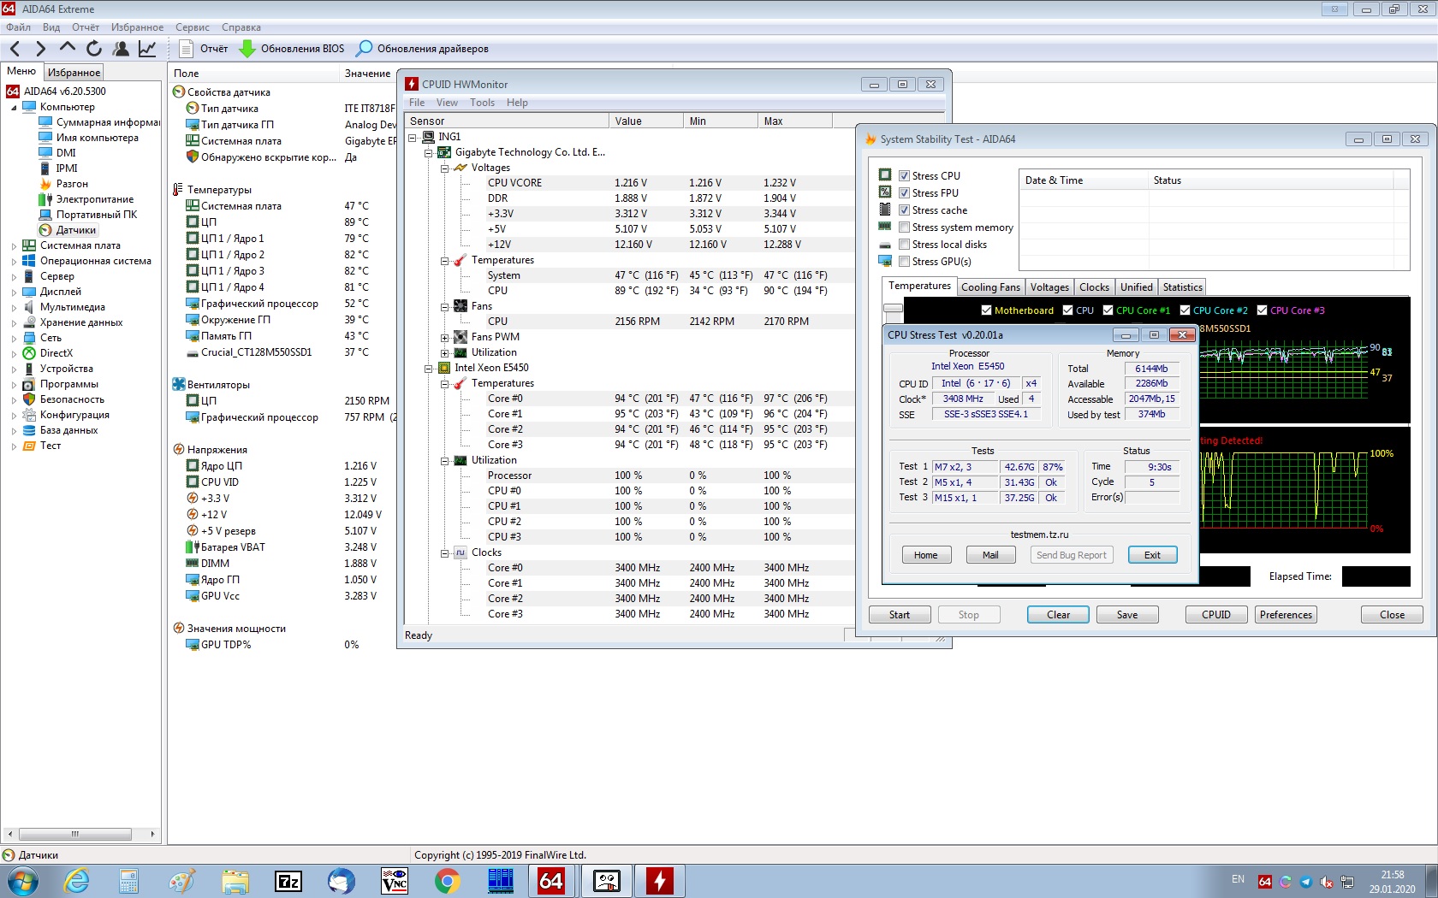Open 7-Zip from the taskbar
This screenshot has height=898, width=1438.
[x=288, y=880]
